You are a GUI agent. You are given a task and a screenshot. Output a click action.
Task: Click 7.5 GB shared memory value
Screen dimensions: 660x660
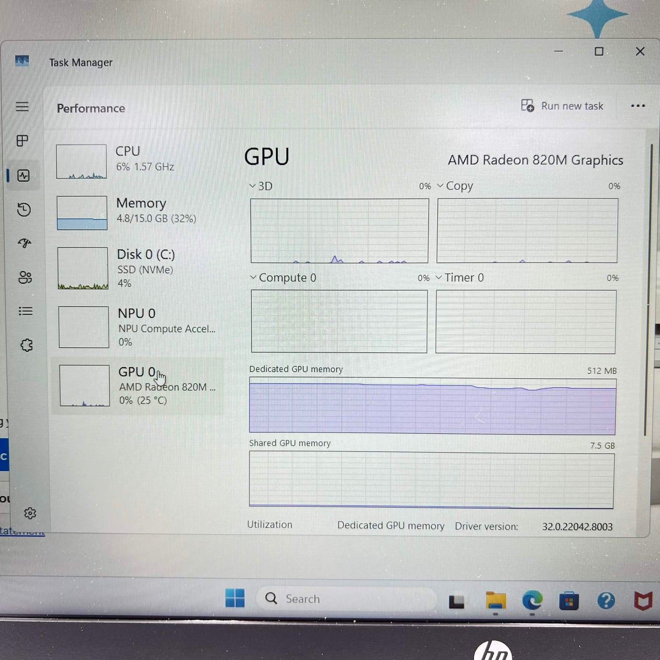click(x=602, y=445)
